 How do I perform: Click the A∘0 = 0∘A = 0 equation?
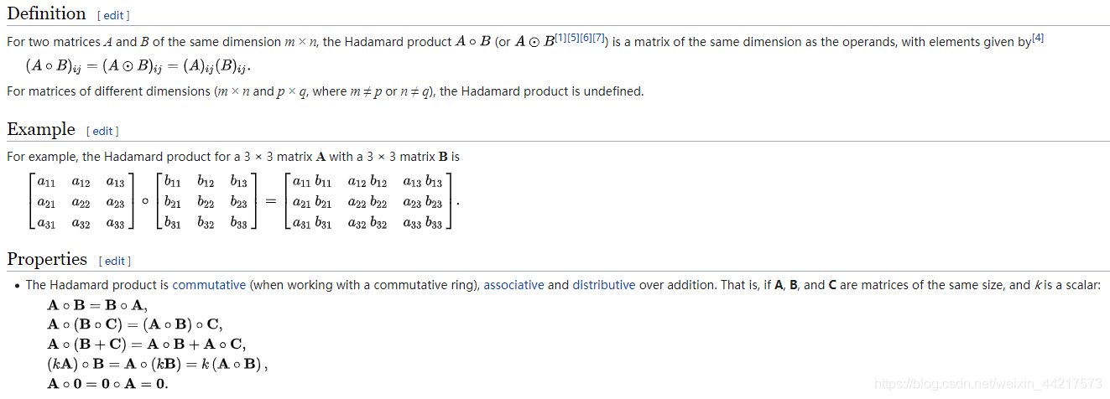(x=107, y=384)
